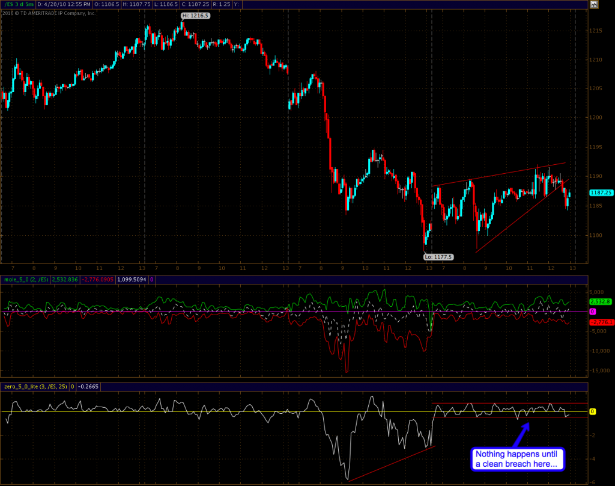The image size is (615, 486).
Task: Click the magenta 0 value tag
Action: point(592,312)
